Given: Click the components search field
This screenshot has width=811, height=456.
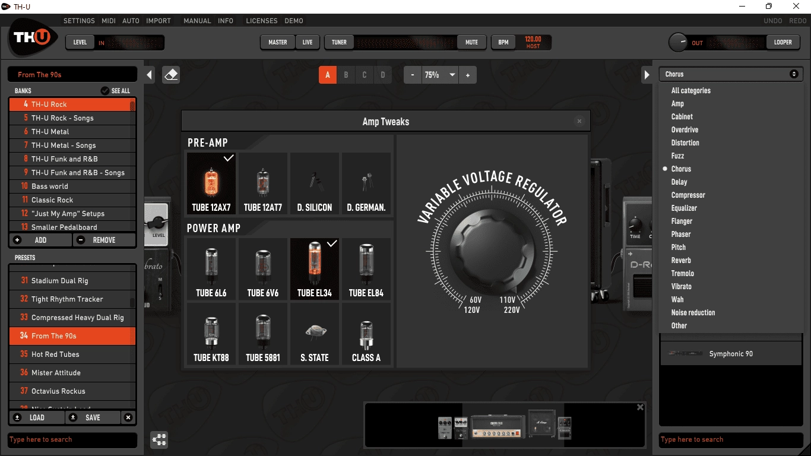Looking at the screenshot, I should pos(731,440).
